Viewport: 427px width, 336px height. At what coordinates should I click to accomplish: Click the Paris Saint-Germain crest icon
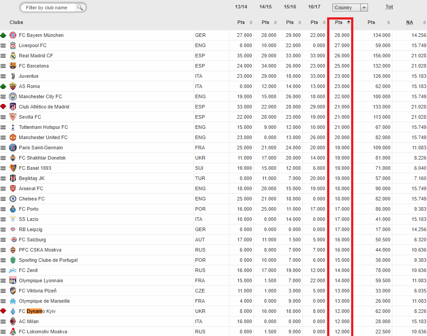pos(13,148)
